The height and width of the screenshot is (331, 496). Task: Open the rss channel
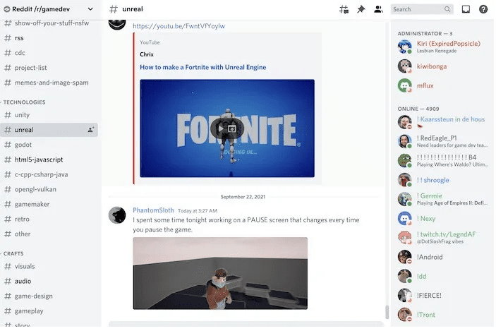(x=49, y=38)
